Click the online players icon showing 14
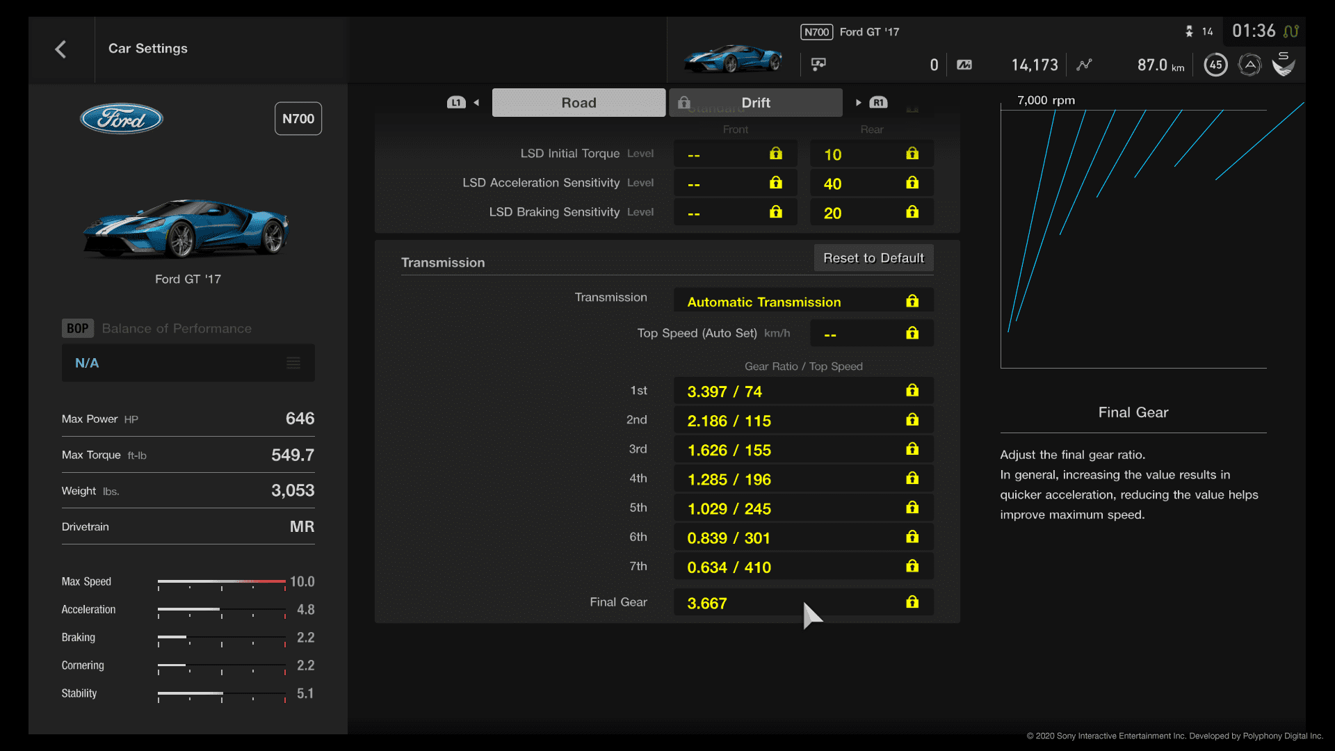1335x751 pixels. (1190, 31)
